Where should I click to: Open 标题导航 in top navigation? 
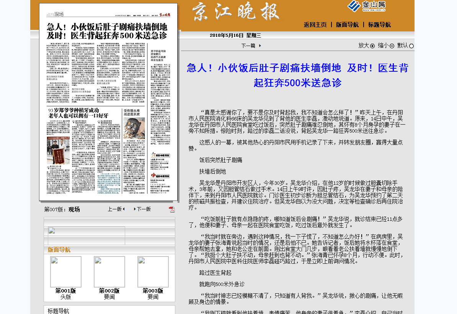tap(379, 25)
